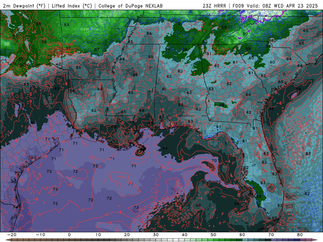Image resolution: width=323 pixels, height=242 pixels.
Task: Click the 'College of DuPage NEXLAB' label
Action: (130, 6)
